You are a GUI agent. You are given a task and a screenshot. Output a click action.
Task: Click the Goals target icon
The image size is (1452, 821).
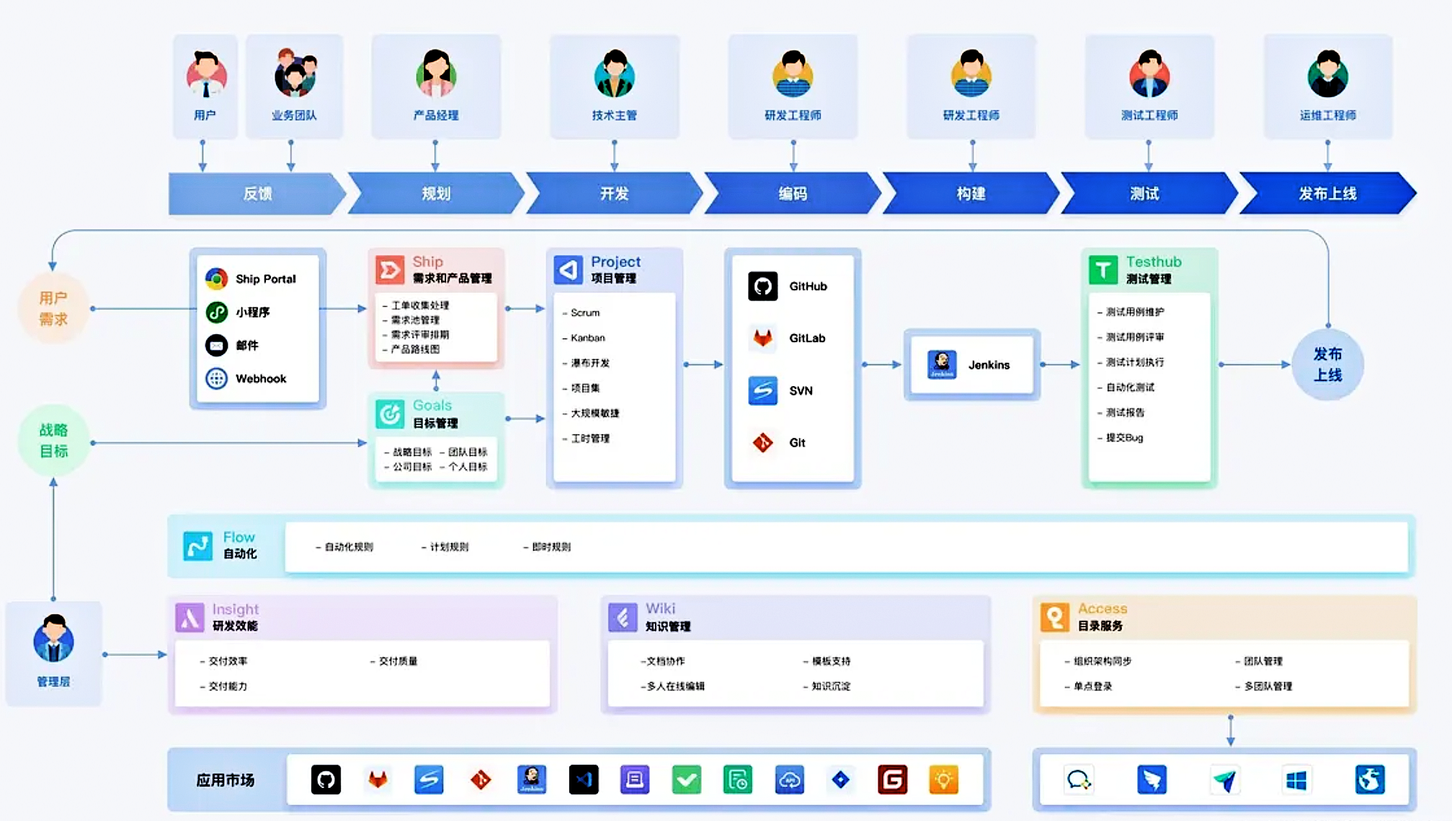pos(390,414)
